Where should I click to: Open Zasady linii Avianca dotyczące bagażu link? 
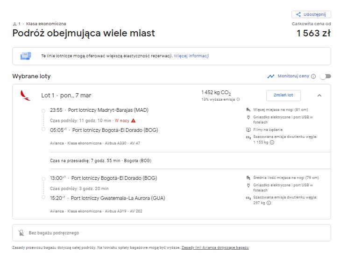(215, 247)
